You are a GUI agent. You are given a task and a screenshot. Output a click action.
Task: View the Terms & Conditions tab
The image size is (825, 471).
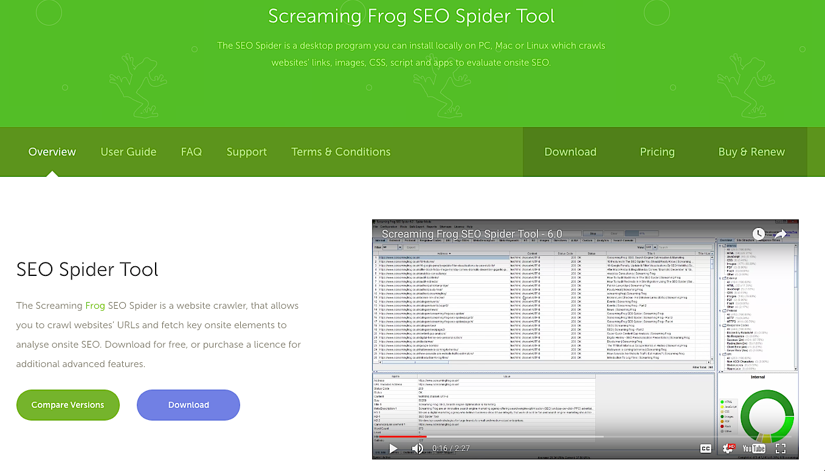click(341, 152)
